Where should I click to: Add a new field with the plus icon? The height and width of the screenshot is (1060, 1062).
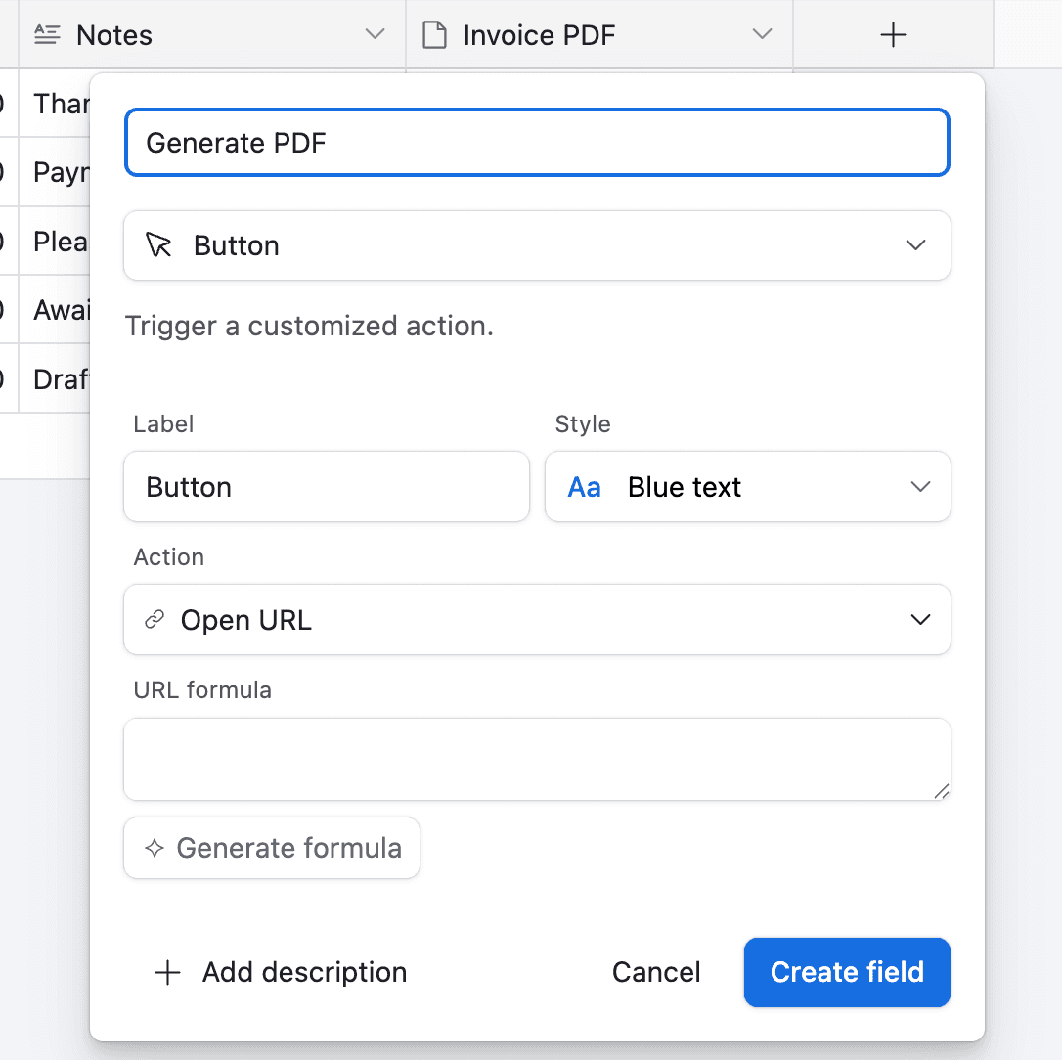(893, 35)
